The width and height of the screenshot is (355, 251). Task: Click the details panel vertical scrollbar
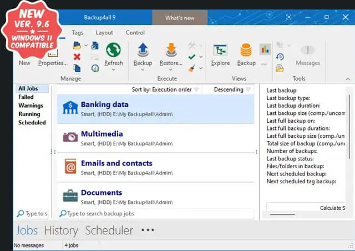point(349,127)
